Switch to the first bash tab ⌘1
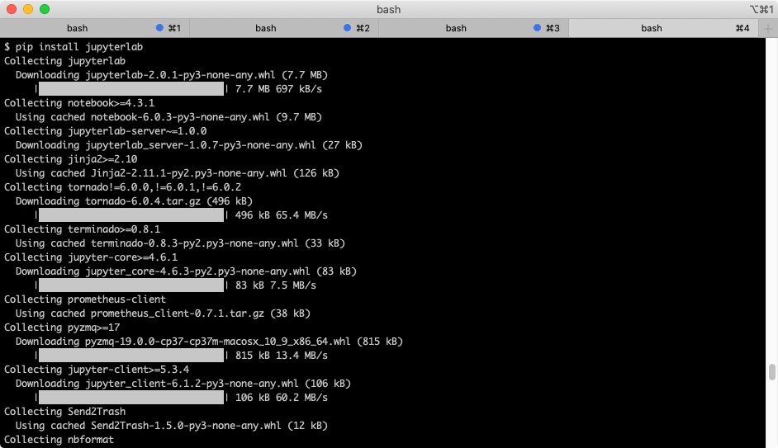The image size is (778, 448). point(95,28)
